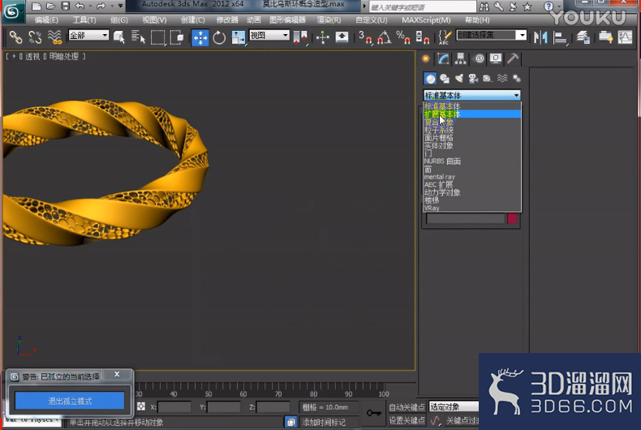This screenshot has width=641, height=430.
Task: Open Edit Named Selection Sets
Action: [x=445, y=37]
